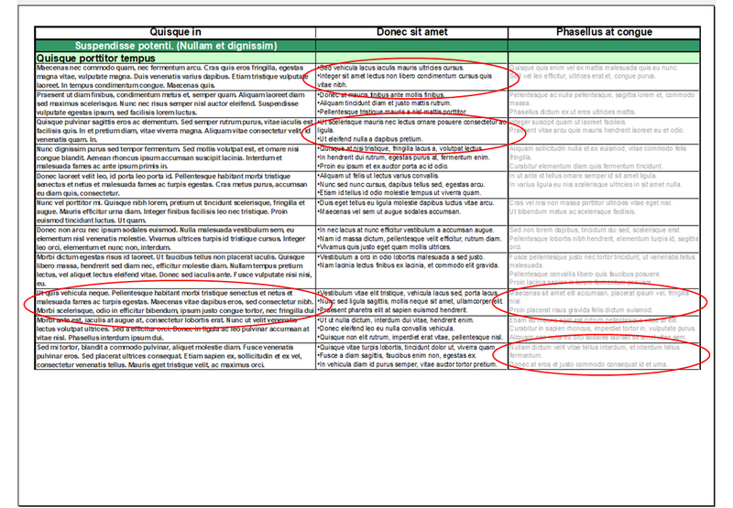Image resolution: width=733 pixels, height=508 pixels.
Task: Click the "Quisque in" column header
Action: (175, 32)
